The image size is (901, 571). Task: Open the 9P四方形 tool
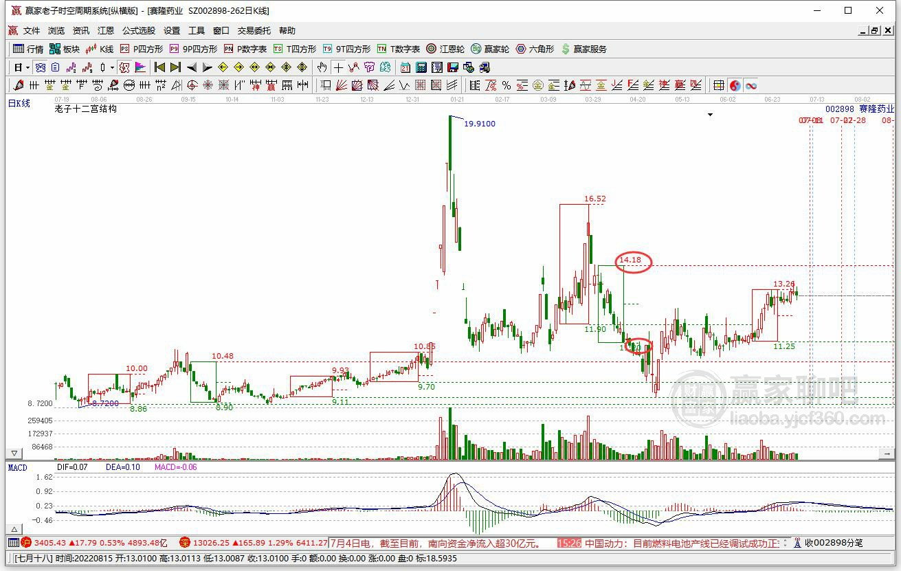[x=193, y=49]
